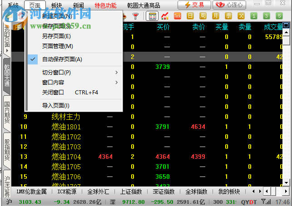Screen dimensions: 292x206
Task: Sort by 卖价 column header
Action: 198,27
